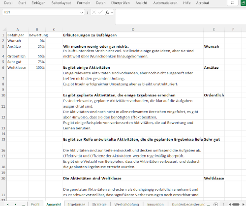The image size is (246, 206).
Task: Click heading 'Erläuterungen zu Befähigern'
Action: tap(90, 35)
